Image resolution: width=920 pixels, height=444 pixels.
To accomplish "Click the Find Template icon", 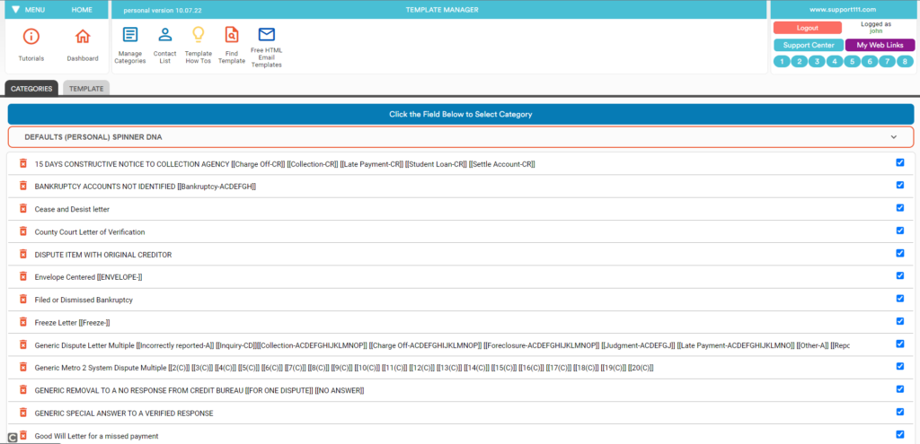I will point(232,35).
